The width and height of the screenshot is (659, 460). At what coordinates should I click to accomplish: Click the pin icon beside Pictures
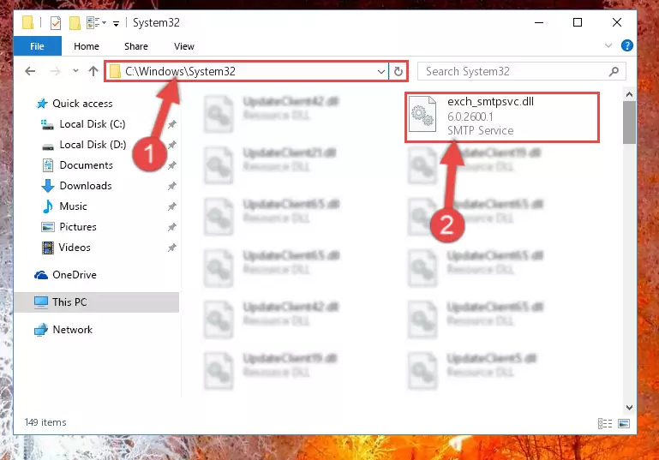point(172,227)
